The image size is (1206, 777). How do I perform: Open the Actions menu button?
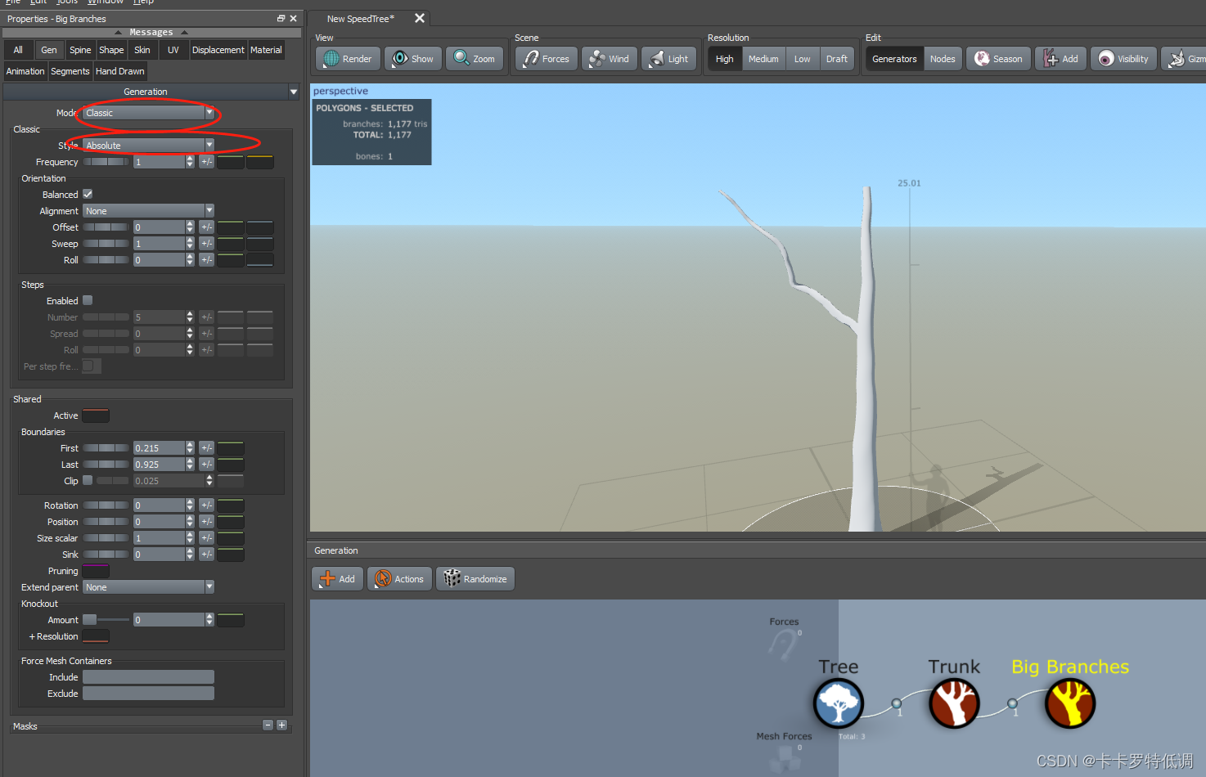399,579
